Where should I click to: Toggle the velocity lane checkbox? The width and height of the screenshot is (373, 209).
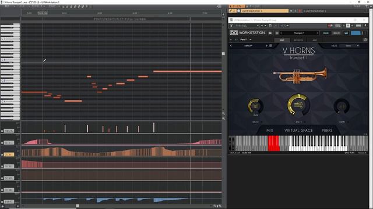click(2, 131)
